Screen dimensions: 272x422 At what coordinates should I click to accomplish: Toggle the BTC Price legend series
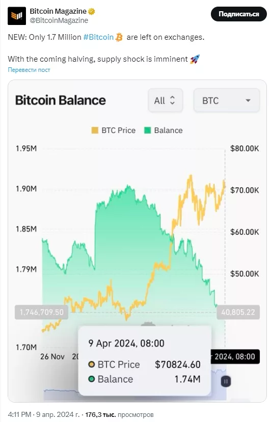click(114, 130)
